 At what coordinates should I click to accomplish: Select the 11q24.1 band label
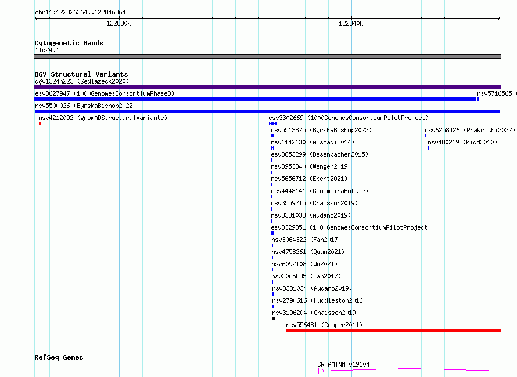[x=47, y=50]
